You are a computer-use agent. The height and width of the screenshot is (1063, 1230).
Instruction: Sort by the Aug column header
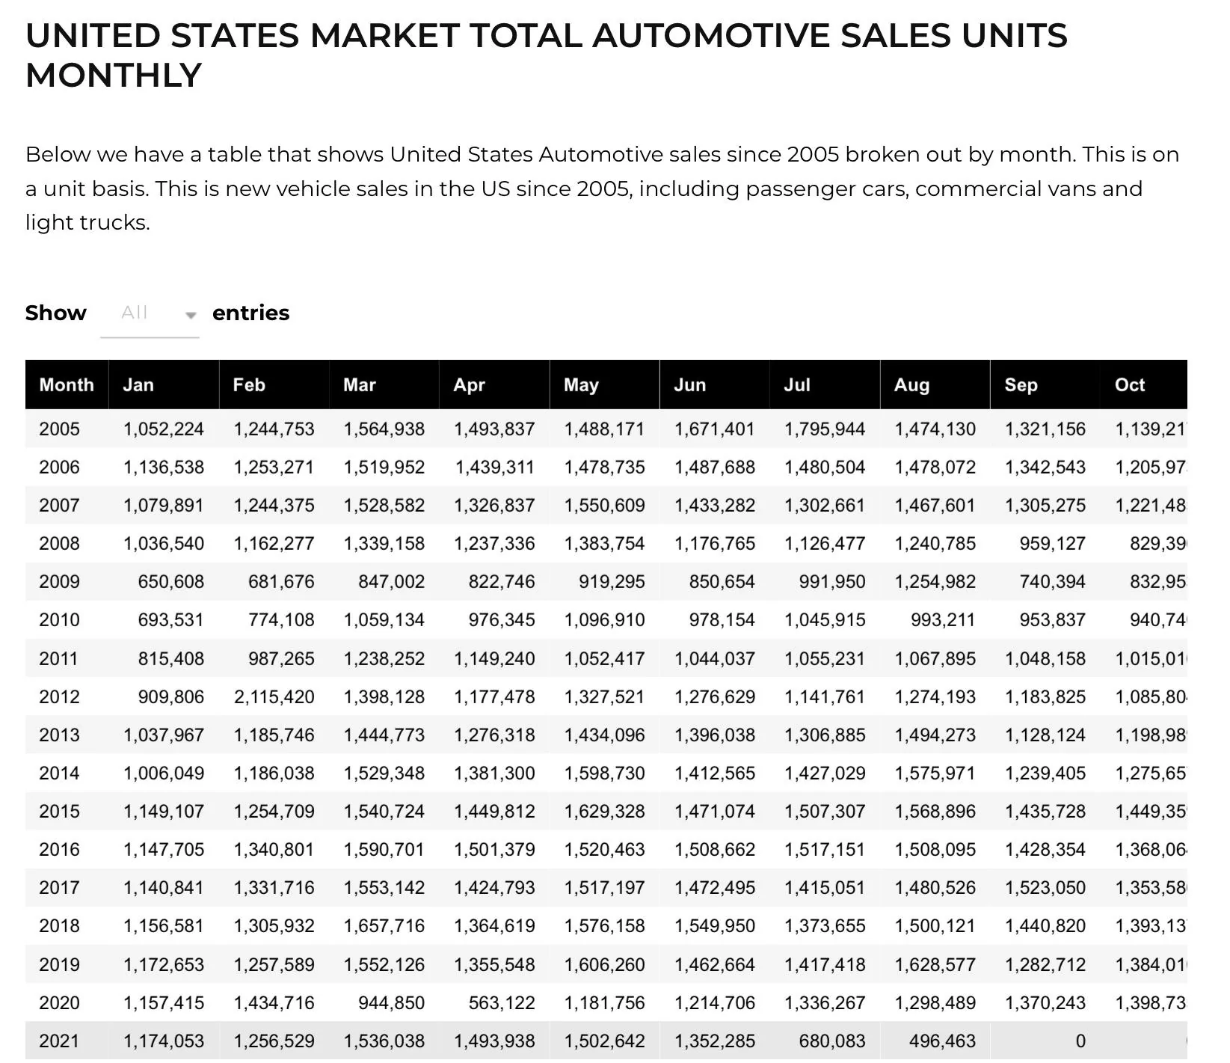(x=935, y=385)
